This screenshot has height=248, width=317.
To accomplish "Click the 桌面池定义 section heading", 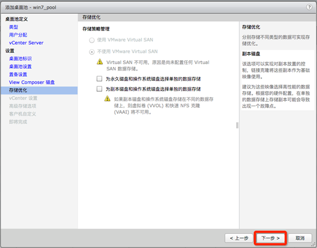I will 17,19.
